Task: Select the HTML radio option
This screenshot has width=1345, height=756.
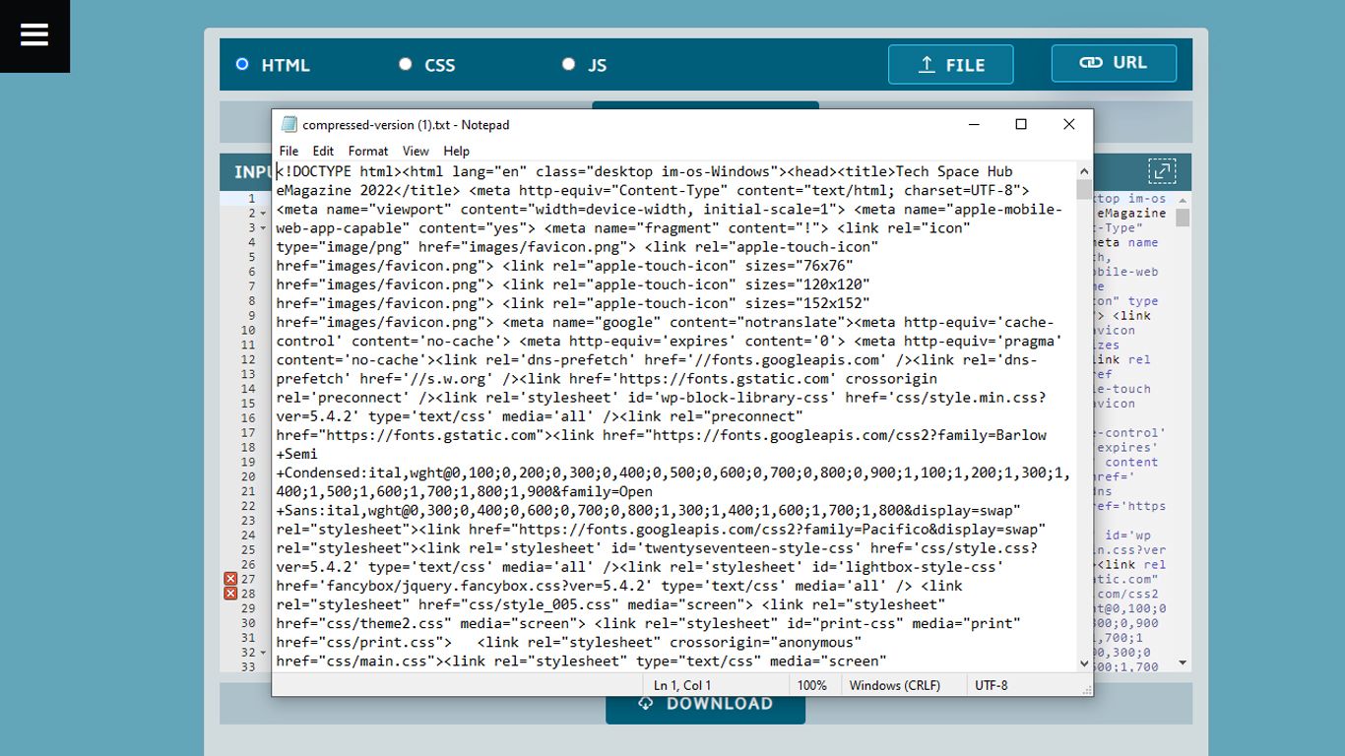Action: [242, 64]
